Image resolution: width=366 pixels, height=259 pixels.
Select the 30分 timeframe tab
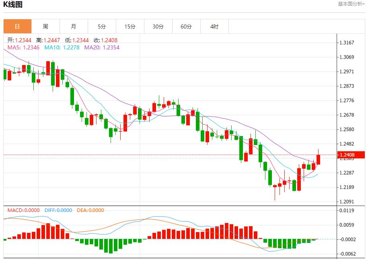158,27
